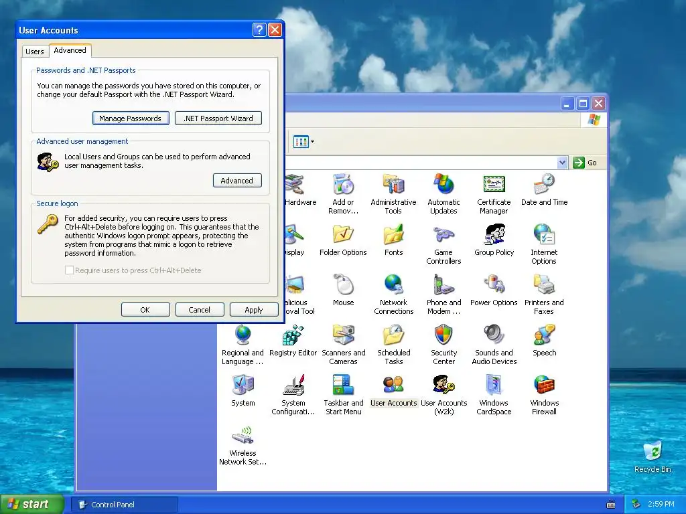Screen dimensions: 686x514
Task: Open the Recycle Bin on desktop
Action: pos(653,452)
